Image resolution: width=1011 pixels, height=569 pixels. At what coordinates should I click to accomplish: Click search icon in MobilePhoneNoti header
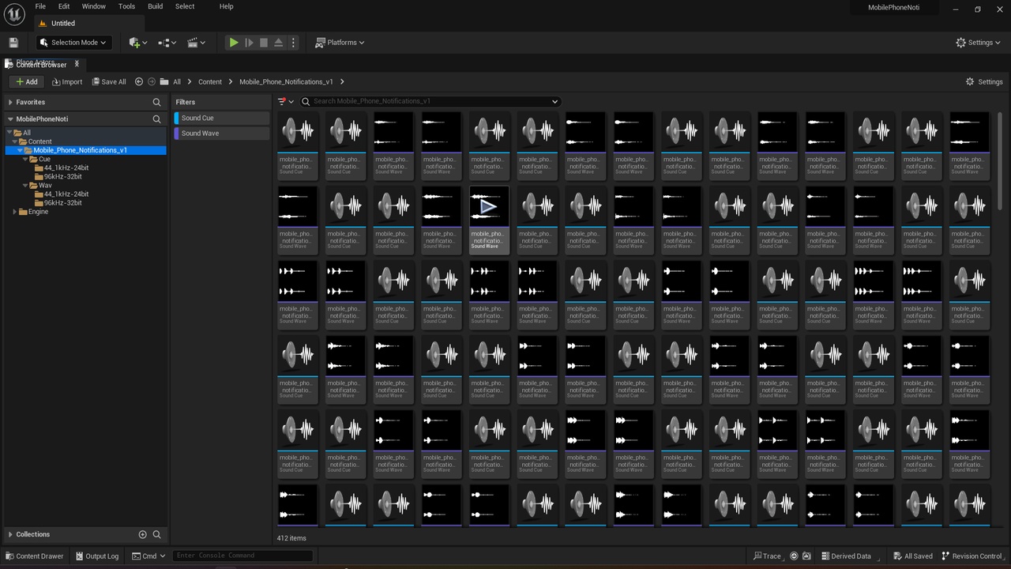point(156,119)
